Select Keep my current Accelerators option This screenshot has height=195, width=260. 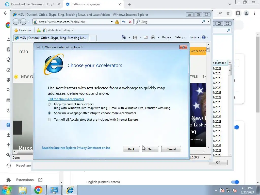(x=49, y=104)
